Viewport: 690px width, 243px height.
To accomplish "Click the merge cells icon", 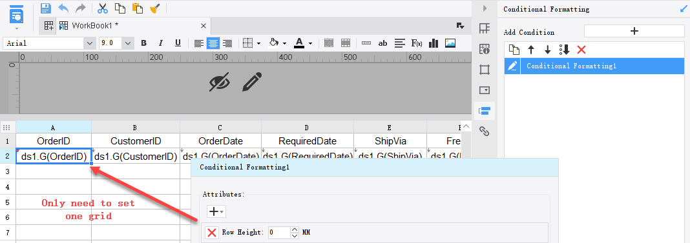I will tap(329, 43).
